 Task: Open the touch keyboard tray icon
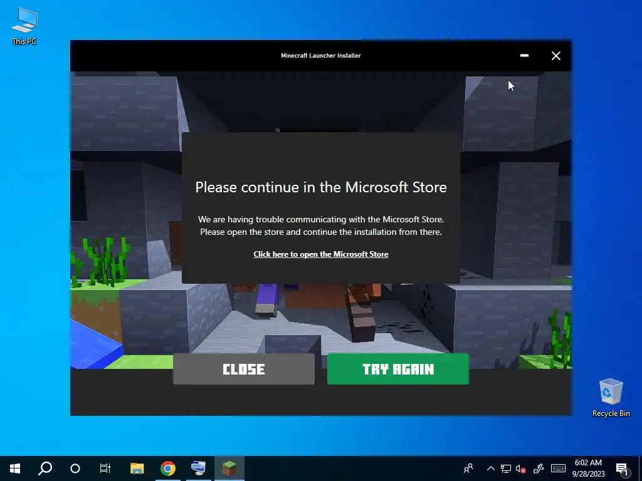tap(558, 468)
